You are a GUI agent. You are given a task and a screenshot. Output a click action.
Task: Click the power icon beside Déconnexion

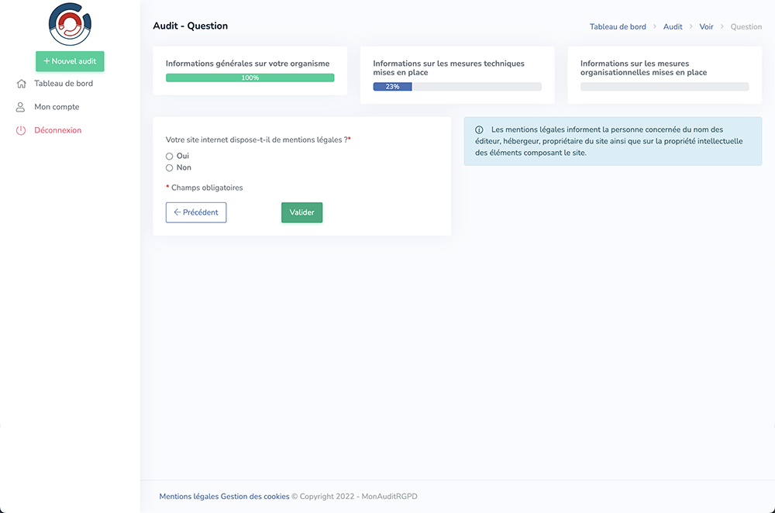(21, 130)
